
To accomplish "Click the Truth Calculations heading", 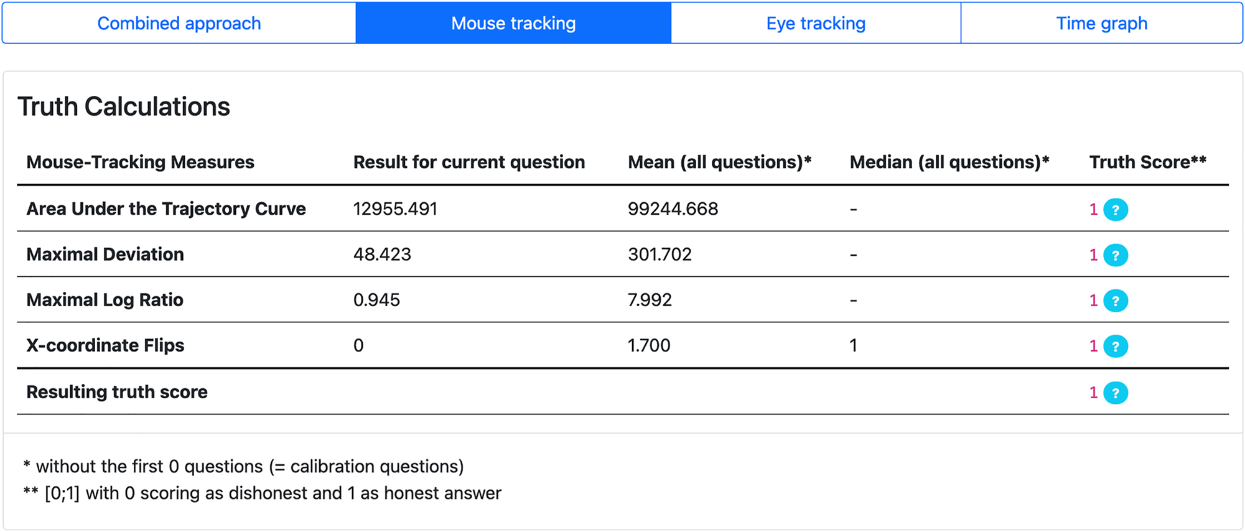I will (124, 106).
